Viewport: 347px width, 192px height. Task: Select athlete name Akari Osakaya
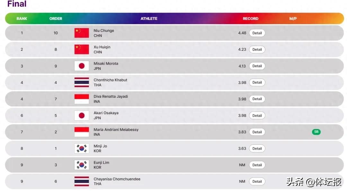106,113
